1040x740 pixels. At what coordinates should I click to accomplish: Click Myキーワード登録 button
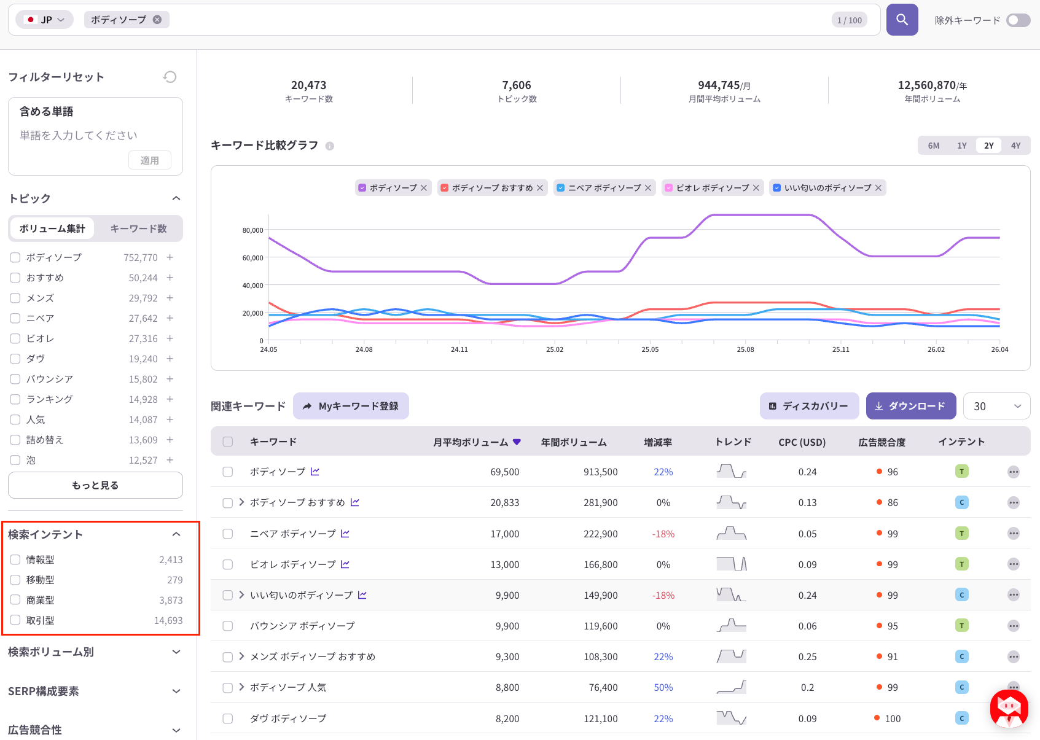(x=351, y=406)
